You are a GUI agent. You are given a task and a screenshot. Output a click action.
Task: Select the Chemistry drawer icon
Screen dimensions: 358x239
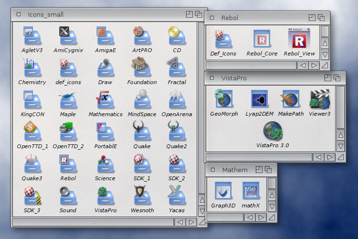click(x=32, y=66)
